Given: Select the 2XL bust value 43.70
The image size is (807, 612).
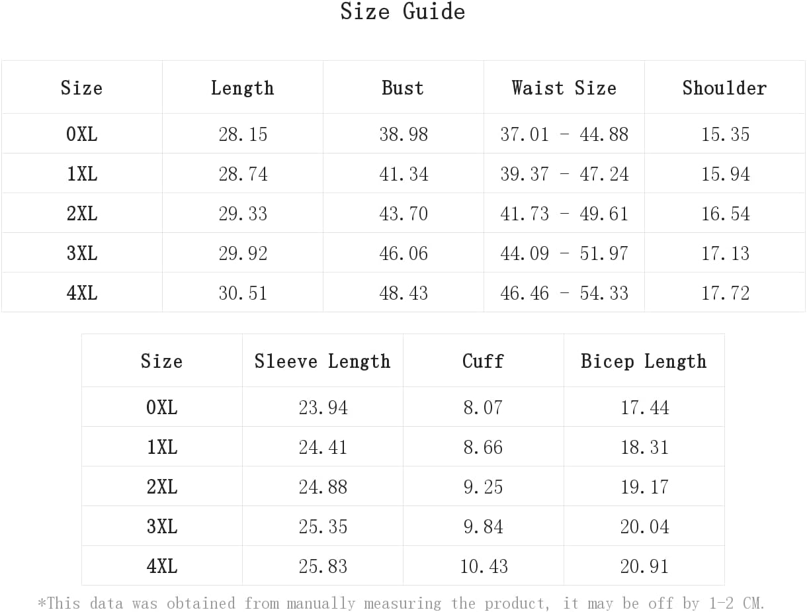Looking at the screenshot, I should point(403,214).
